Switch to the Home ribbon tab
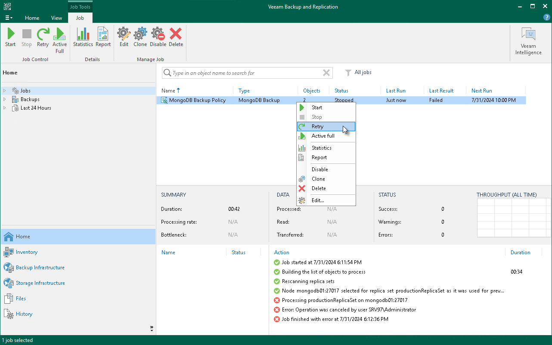This screenshot has height=345, width=552. 32,18
